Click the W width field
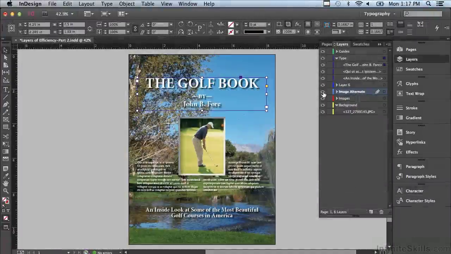Viewport: 451px width, 254px height. click(74, 25)
